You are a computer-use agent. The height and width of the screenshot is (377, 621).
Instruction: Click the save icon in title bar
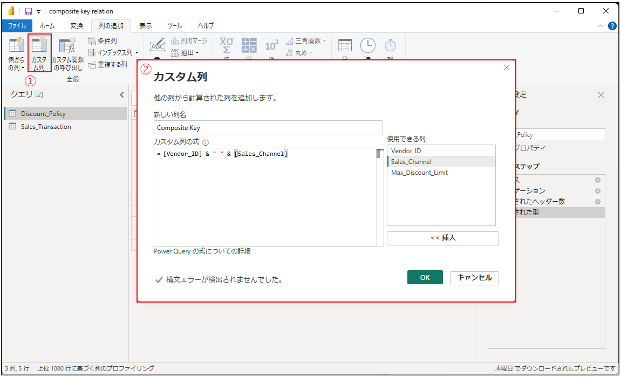[x=29, y=11]
